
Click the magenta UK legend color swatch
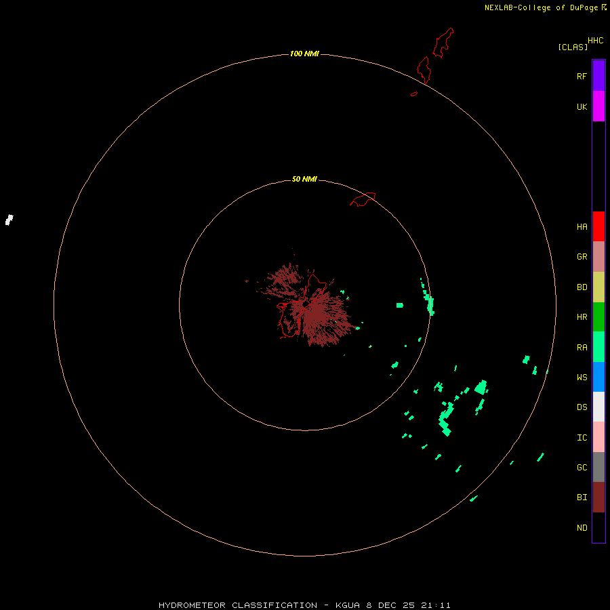point(598,106)
